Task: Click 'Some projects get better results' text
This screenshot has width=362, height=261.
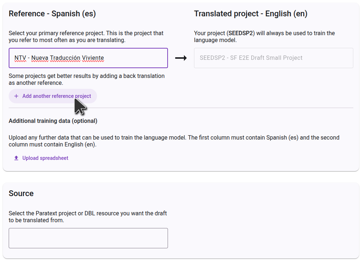Action: pos(87,79)
